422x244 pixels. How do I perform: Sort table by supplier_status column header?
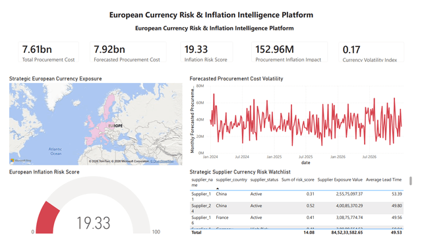click(264, 180)
